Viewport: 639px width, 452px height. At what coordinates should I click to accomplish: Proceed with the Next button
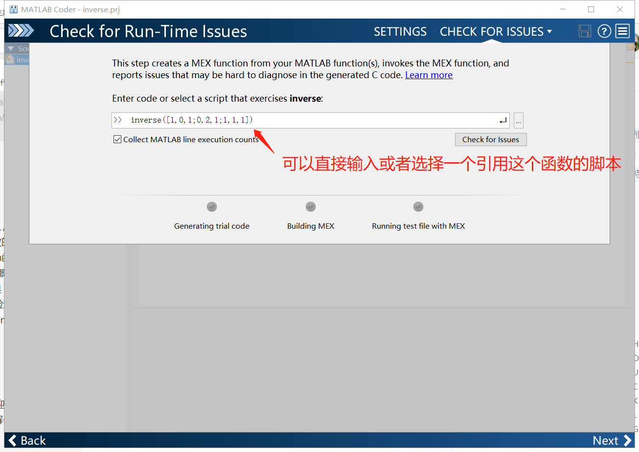[612, 440]
